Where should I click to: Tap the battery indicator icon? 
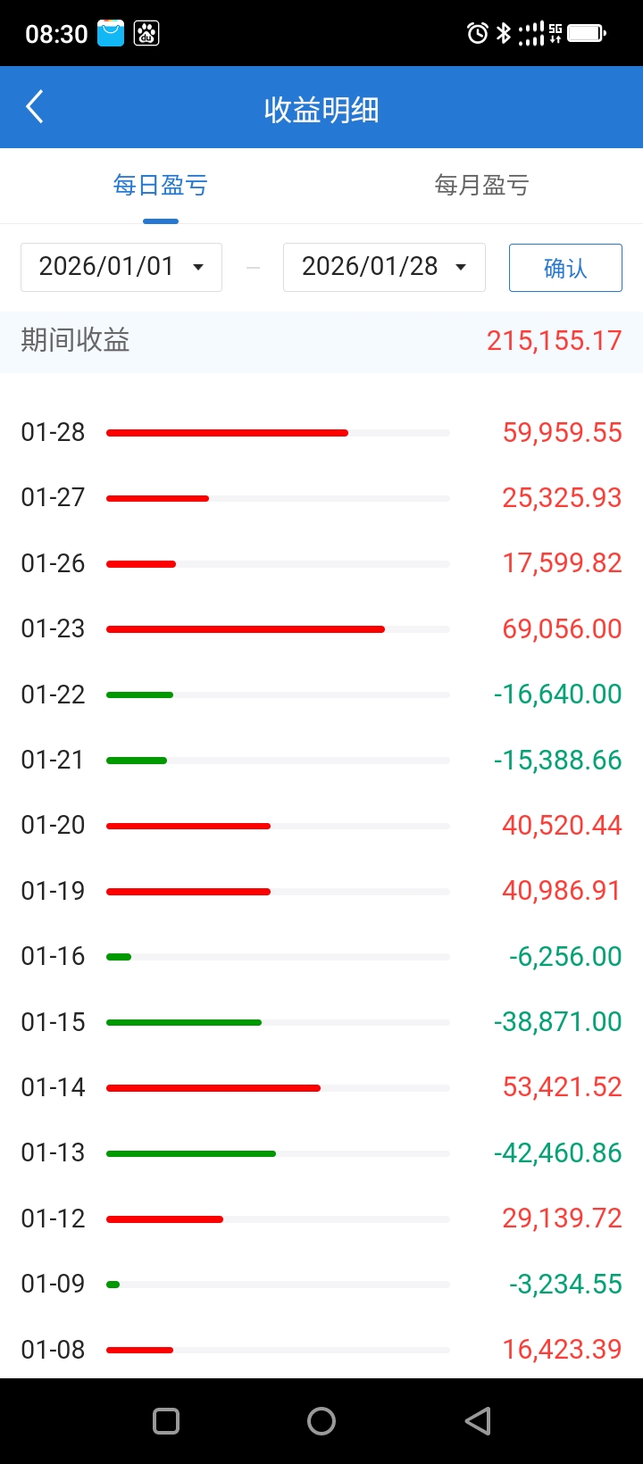pyautogui.click(x=587, y=34)
